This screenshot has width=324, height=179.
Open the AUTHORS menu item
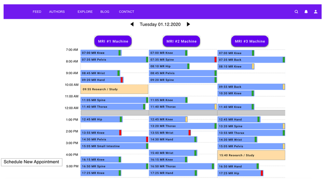point(57,12)
